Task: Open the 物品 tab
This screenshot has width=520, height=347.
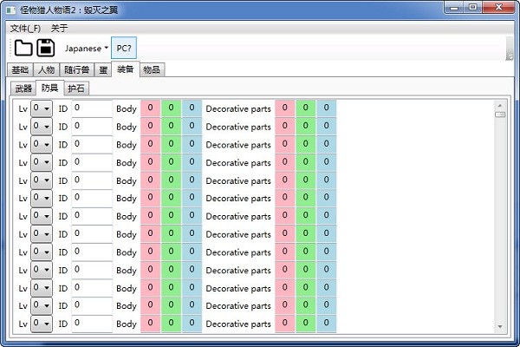Action: 151,69
